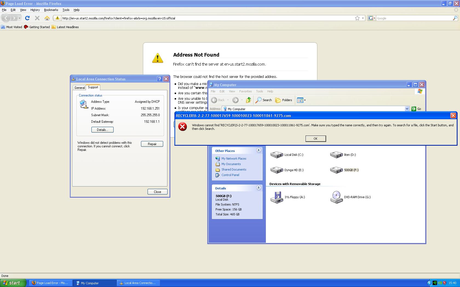Switch to Local Area Connection taskbar button
Viewport: 460px width, 287px height.
tap(138, 283)
